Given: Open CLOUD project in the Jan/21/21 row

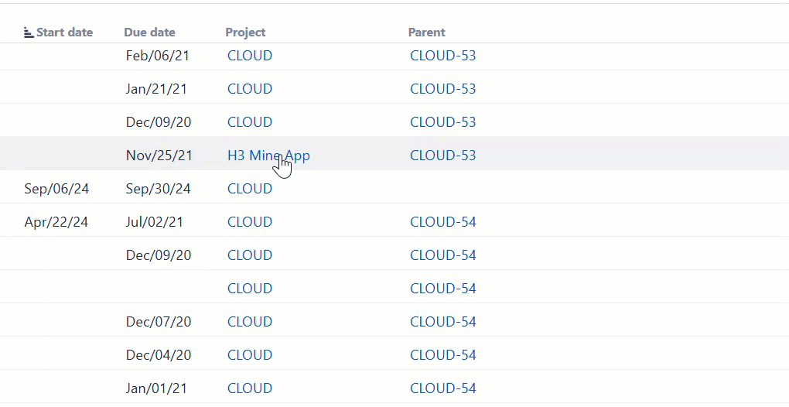Looking at the screenshot, I should 250,88.
